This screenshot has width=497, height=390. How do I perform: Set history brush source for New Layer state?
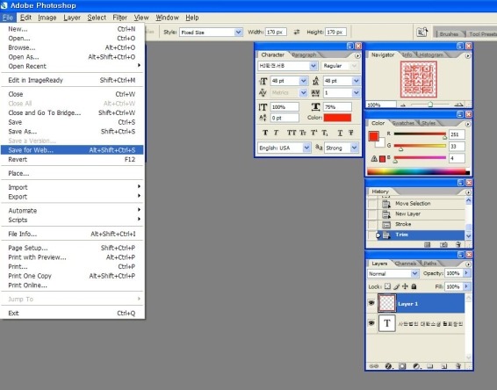(x=372, y=214)
